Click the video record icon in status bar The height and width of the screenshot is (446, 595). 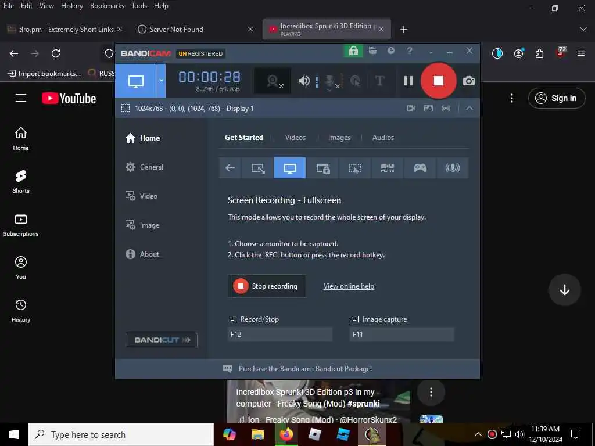(411, 109)
